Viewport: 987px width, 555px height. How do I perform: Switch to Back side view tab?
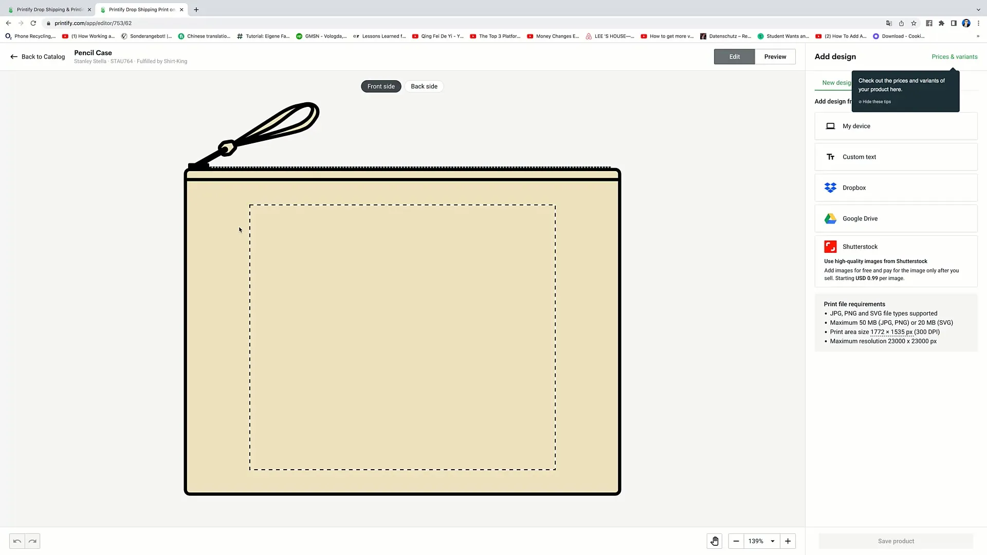click(x=424, y=86)
